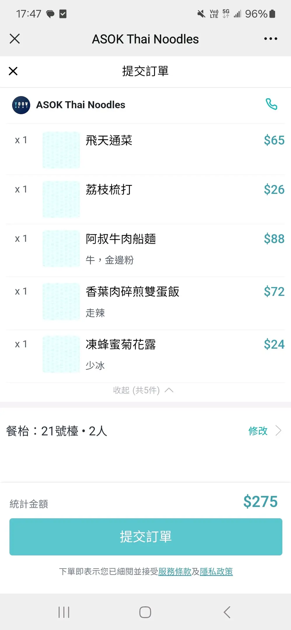The width and height of the screenshot is (291, 630).
Task: Tap 修改 to edit table info
Action: (x=258, y=431)
